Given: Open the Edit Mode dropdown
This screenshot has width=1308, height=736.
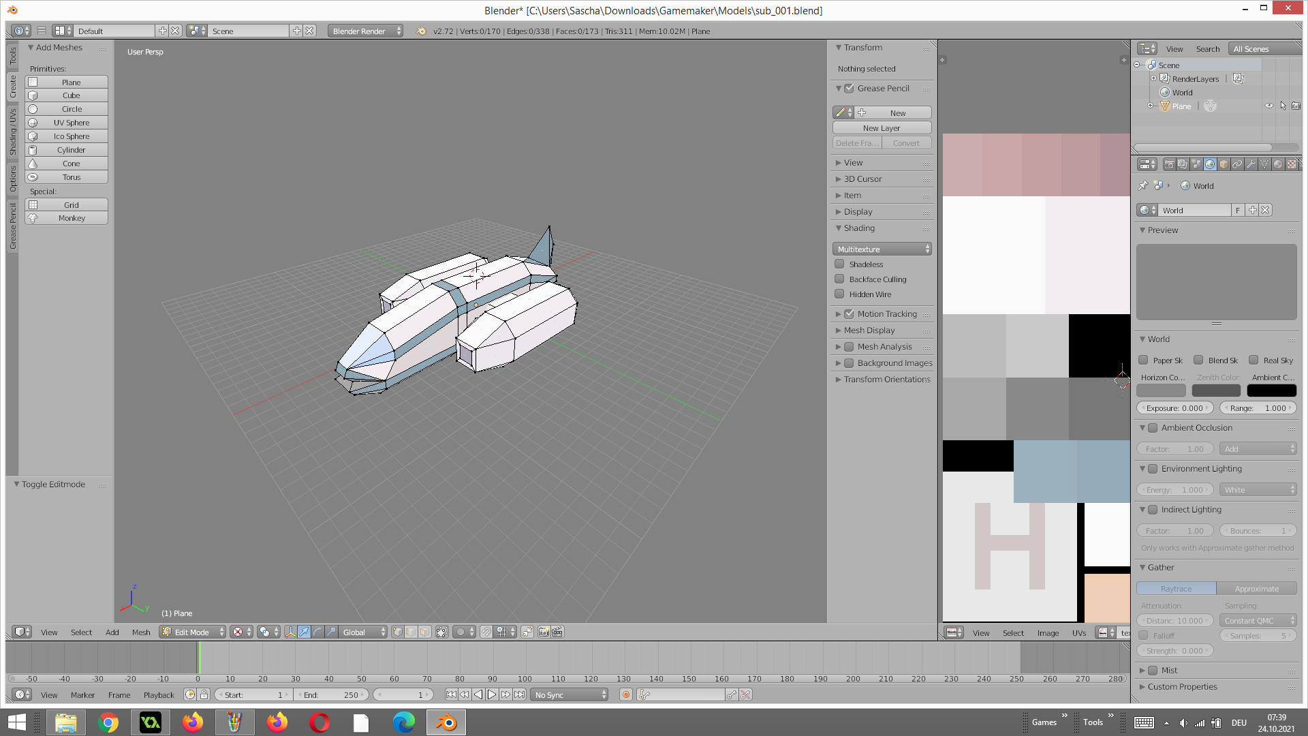Looking at the screenshot, I should [193, 632].
